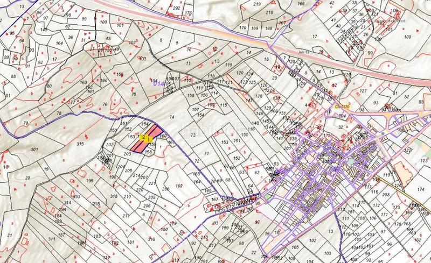Select parcel 315 on the map
431x263 pixels.
80,145
